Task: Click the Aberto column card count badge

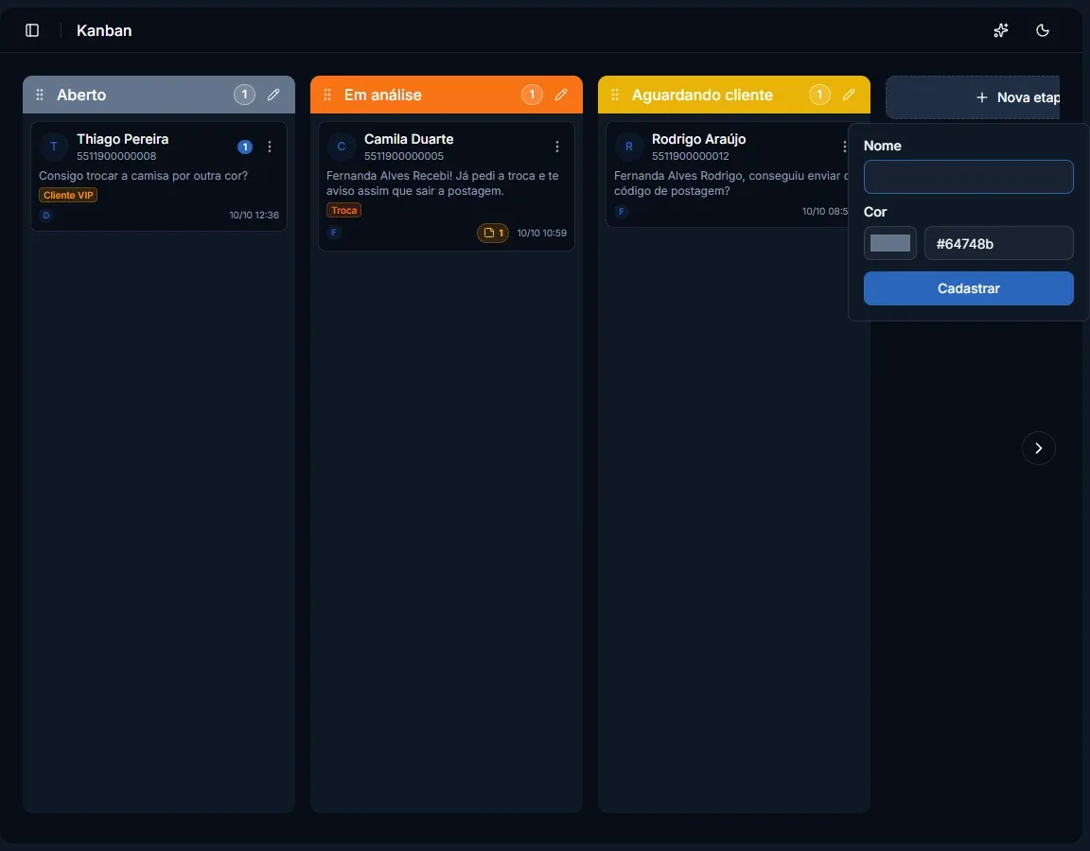Action: 244,95
